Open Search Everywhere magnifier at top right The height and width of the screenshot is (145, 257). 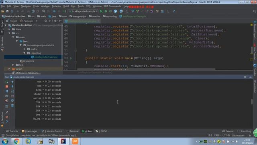click(x=254, y=11)
